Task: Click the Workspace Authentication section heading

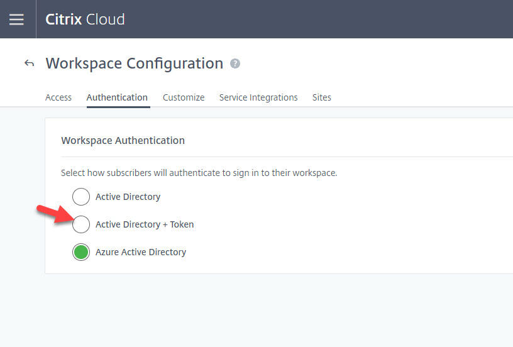Action: point(123,140)
